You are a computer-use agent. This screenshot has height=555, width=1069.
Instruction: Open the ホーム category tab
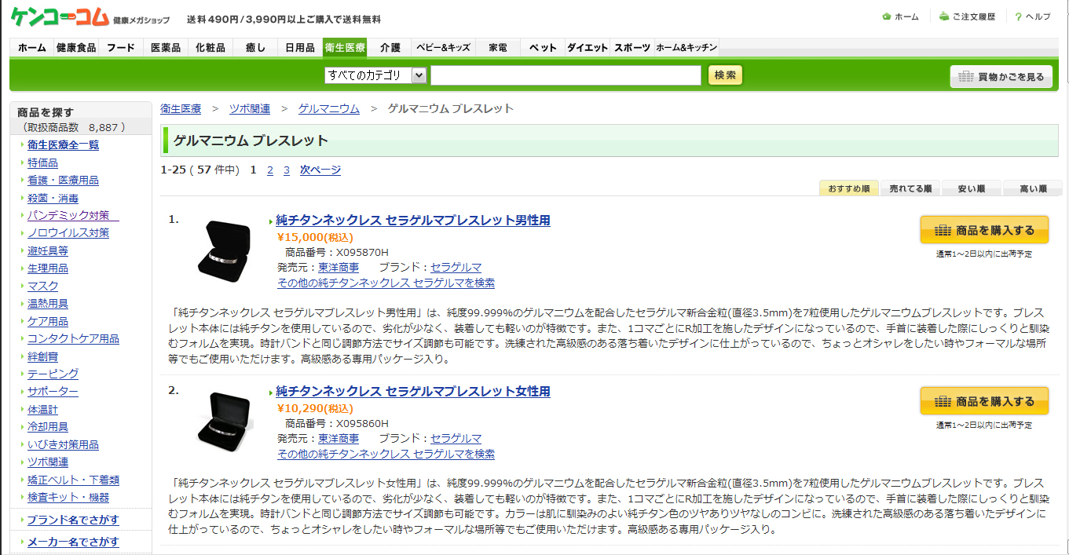(x=31, y=48)
